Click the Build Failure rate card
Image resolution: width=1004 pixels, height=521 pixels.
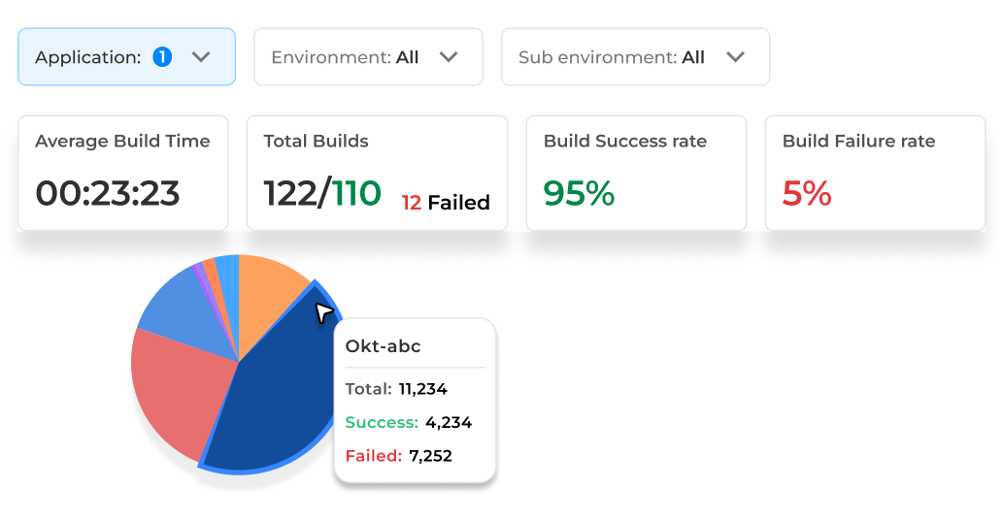click(875, 173)
